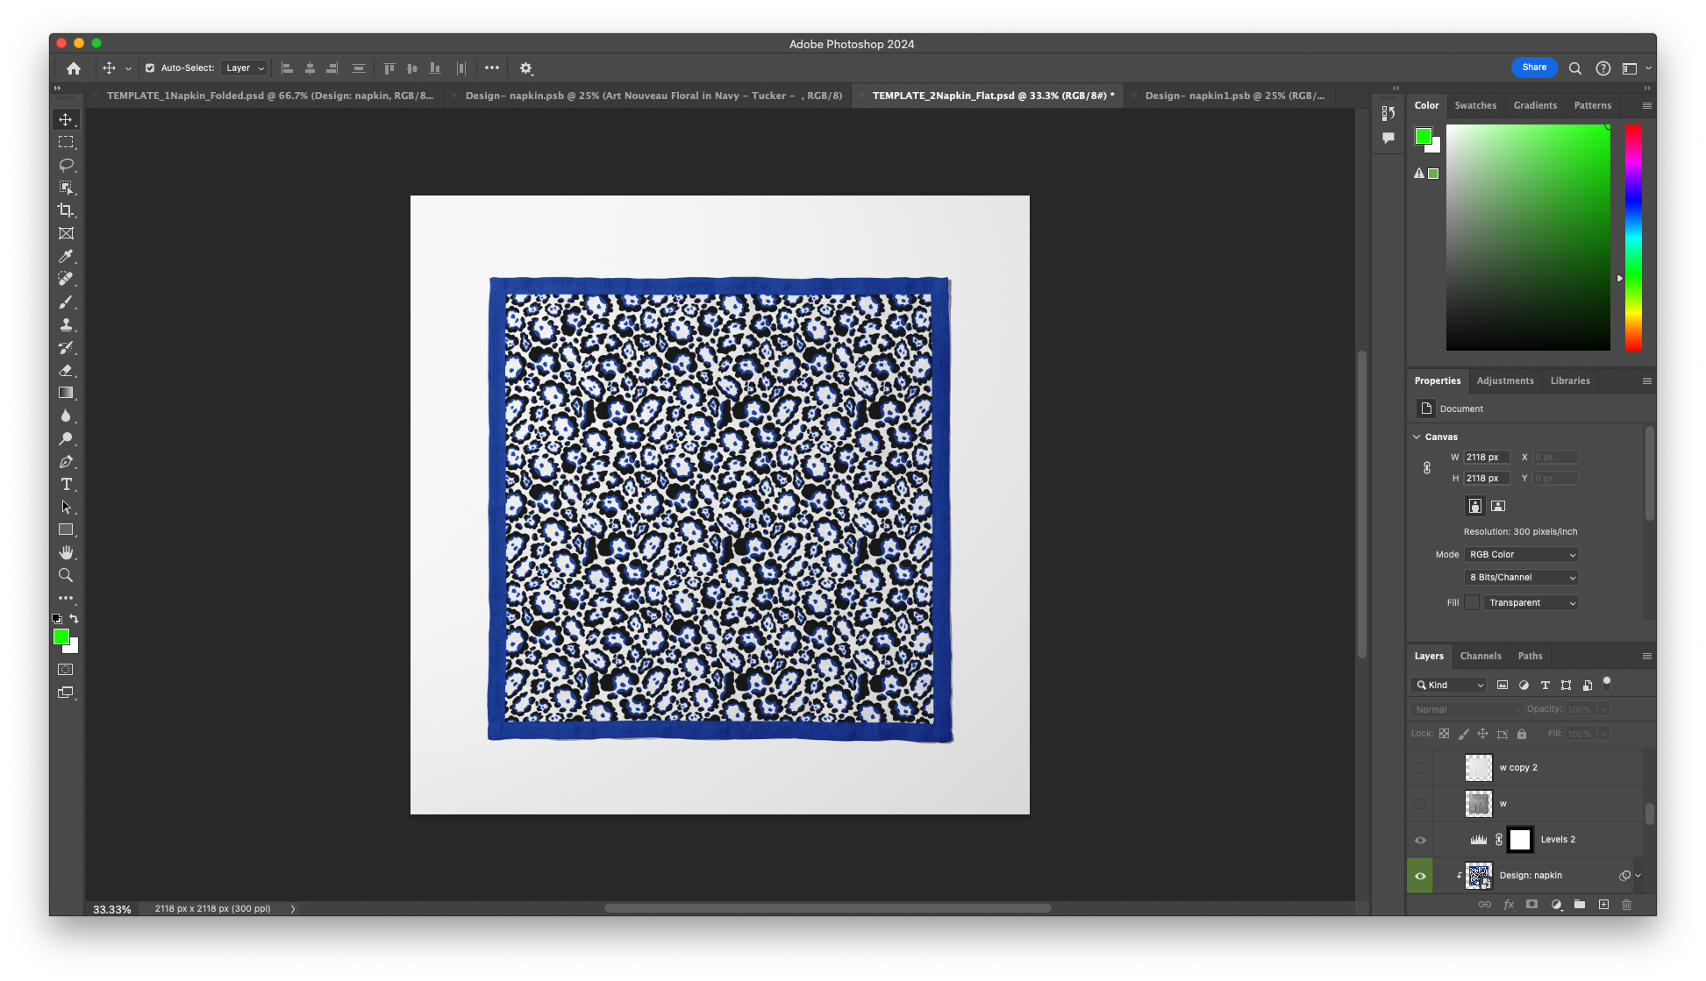Select the Clone Stamp tool
This screenshot has width=1706, height=981.
click(66, 324)
